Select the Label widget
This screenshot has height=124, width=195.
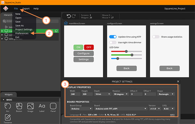[42, 107]
